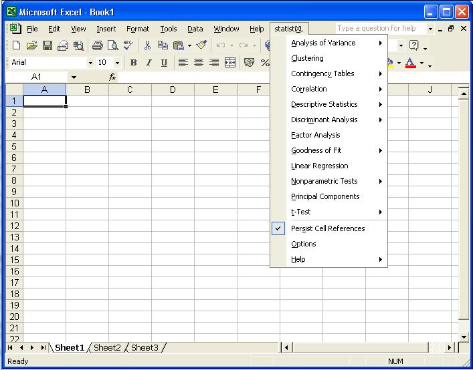Image resolution: width=473 pixels, height=370 pixels.
Task: Choose Clustering from statistiXL menu
Action: pos(328,58)
